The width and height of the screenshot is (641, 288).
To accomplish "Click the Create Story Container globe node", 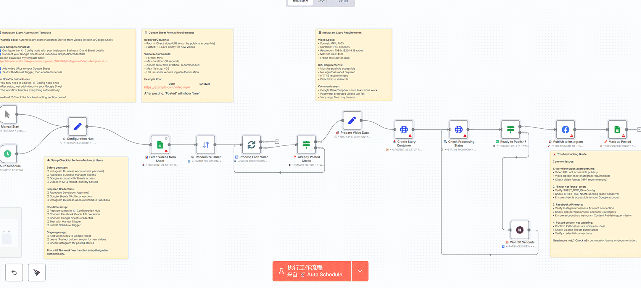I will tap(404, 130).
